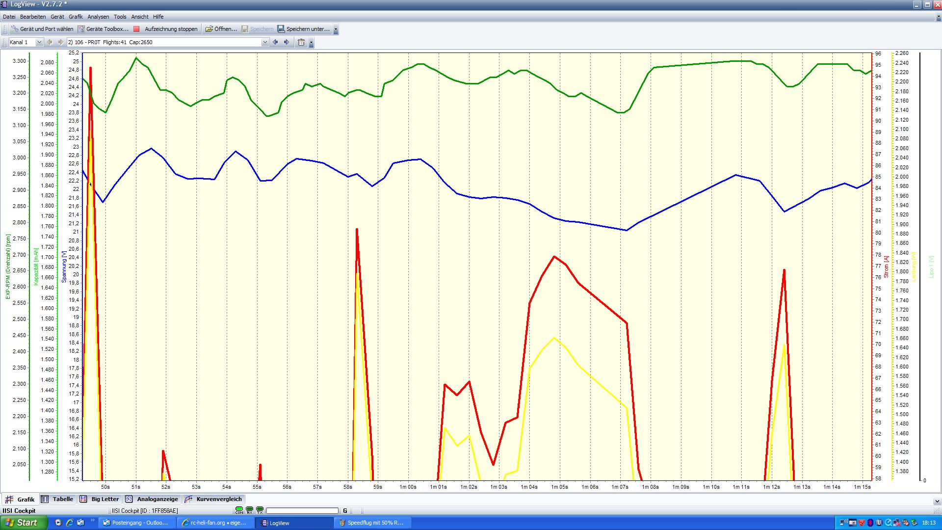Open the Analysen menu

coord(98,17)
